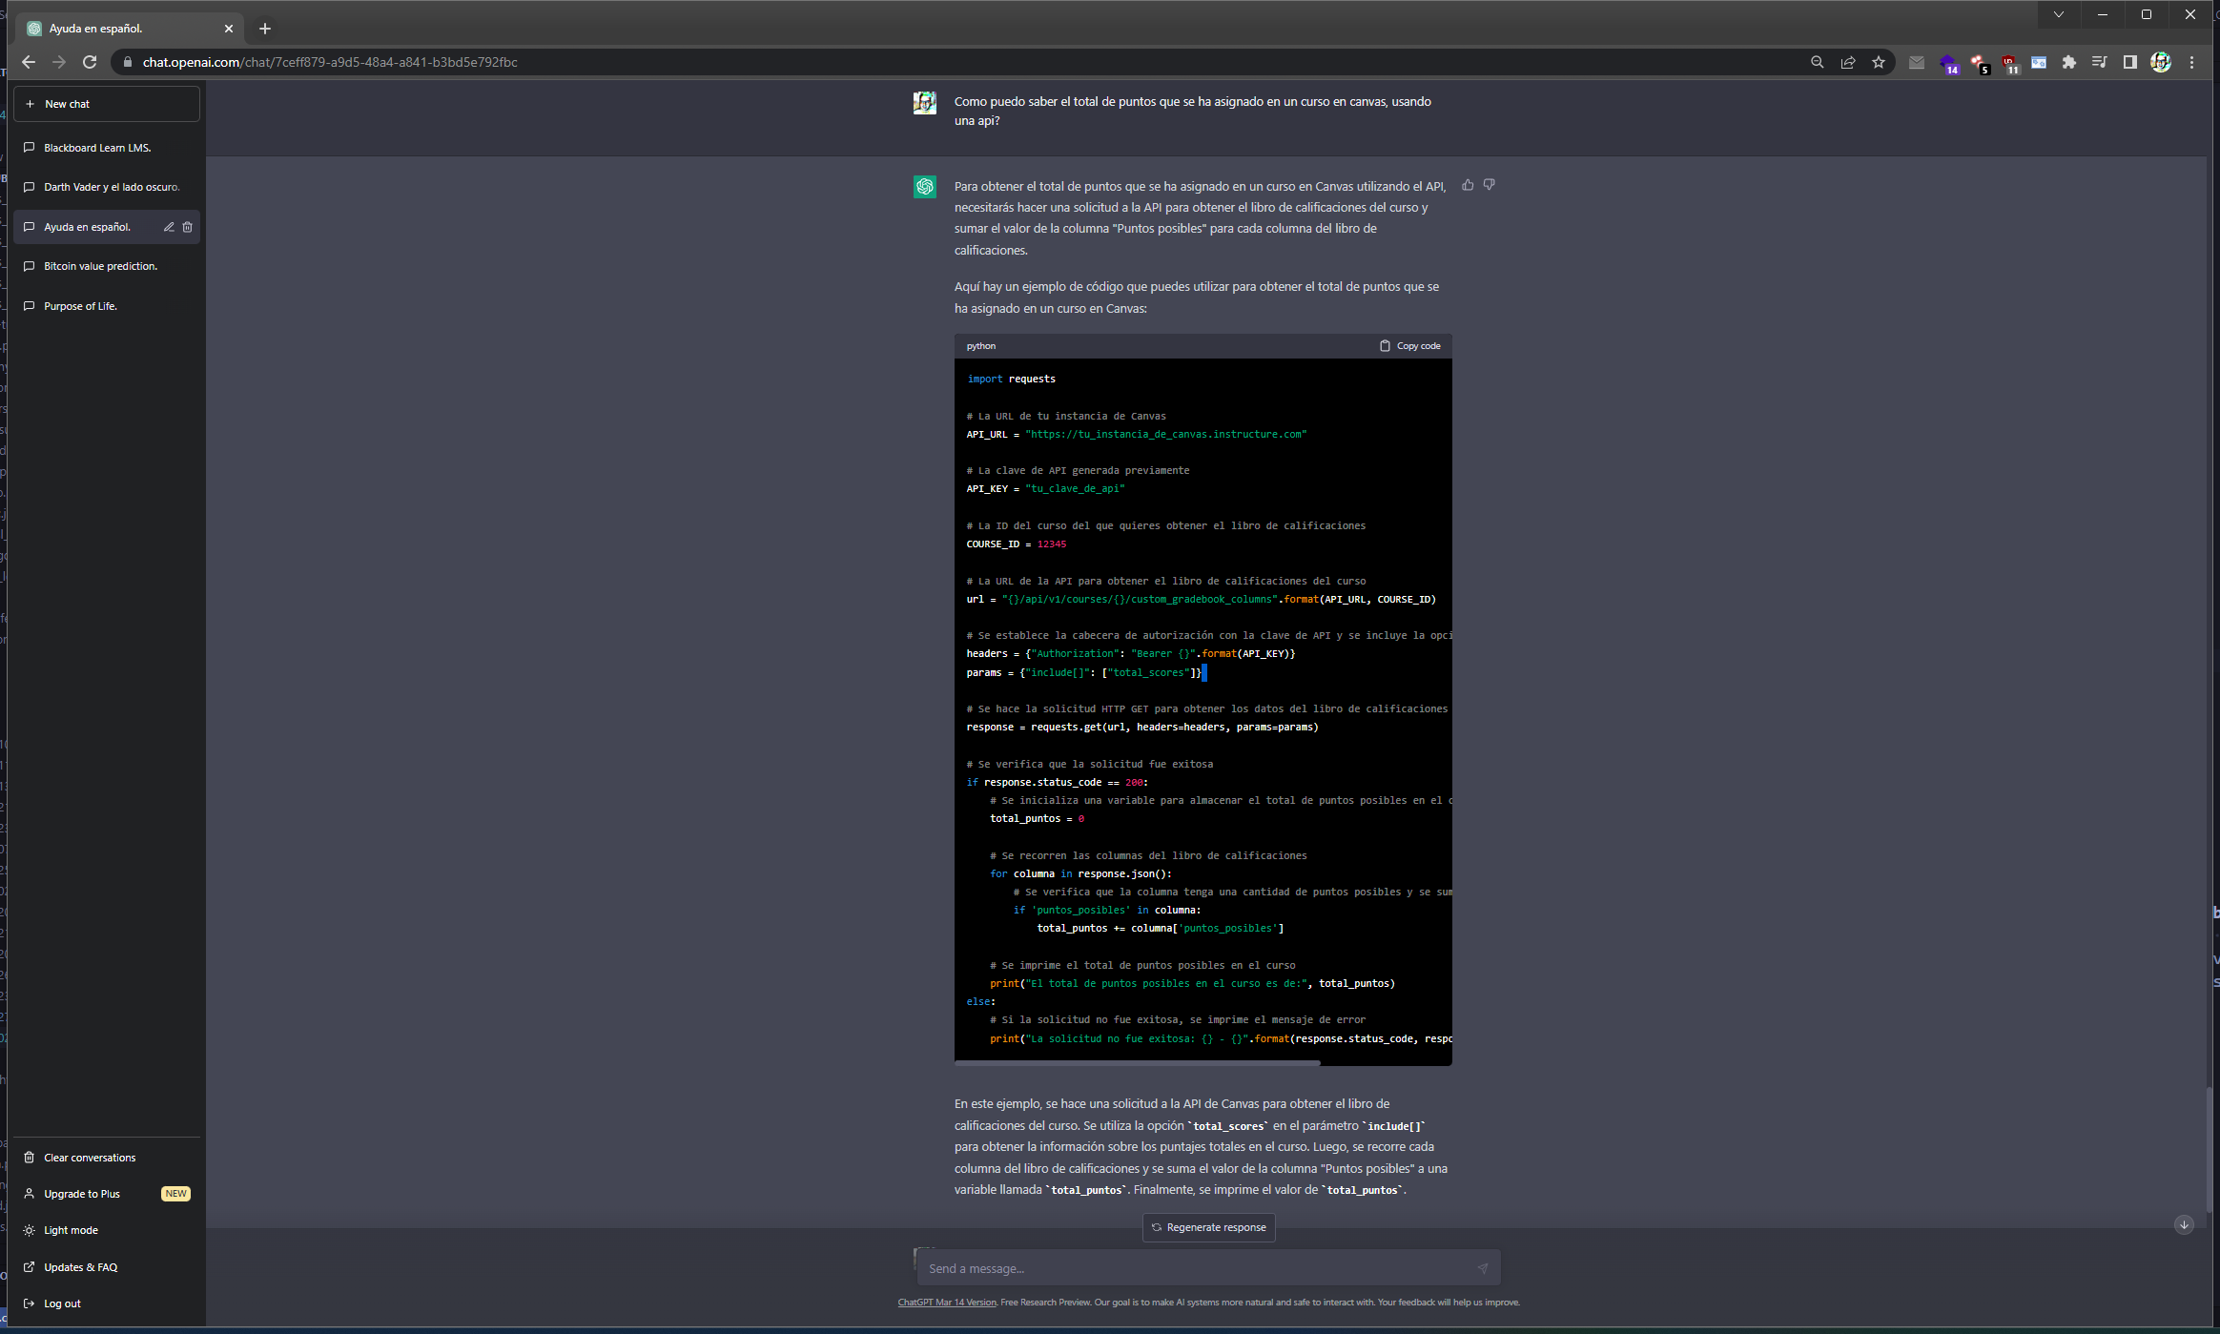Viewport: 2220px width, 1334px height.
Task: Bookmark this page with the star icon
Action: [1878, 62]
